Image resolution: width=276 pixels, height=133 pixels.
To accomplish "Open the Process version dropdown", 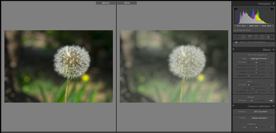I will (x=261, y=112).
